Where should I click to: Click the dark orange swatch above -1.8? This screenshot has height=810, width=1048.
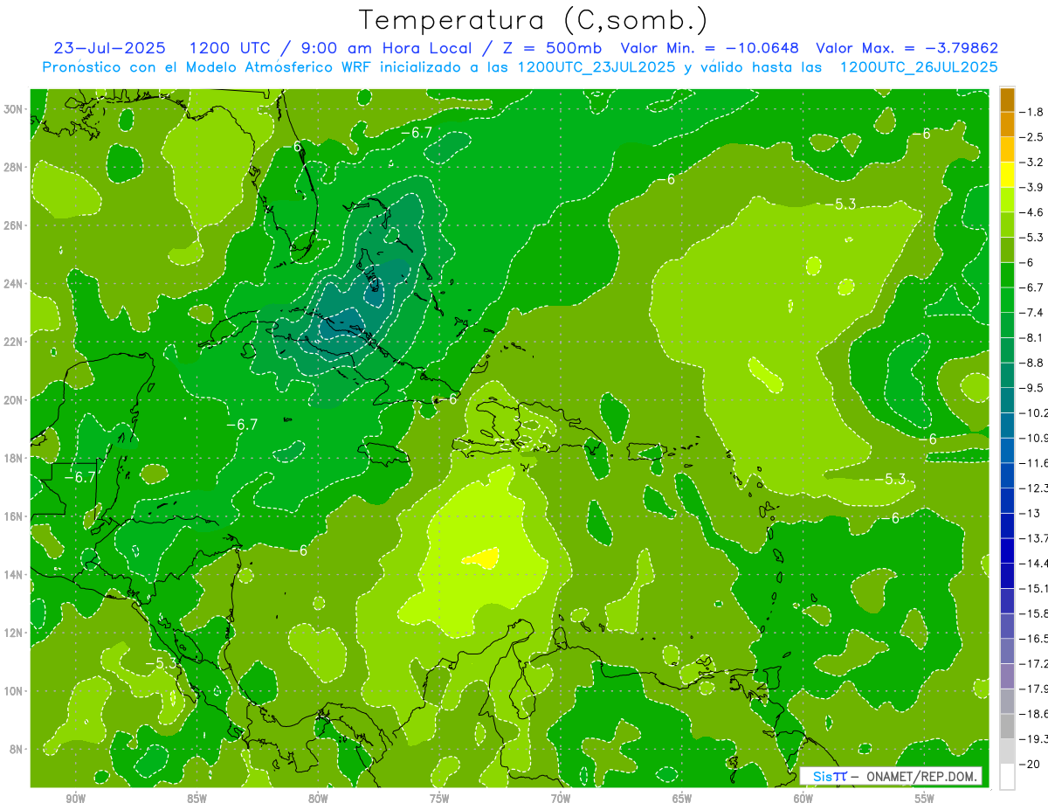1007,100
